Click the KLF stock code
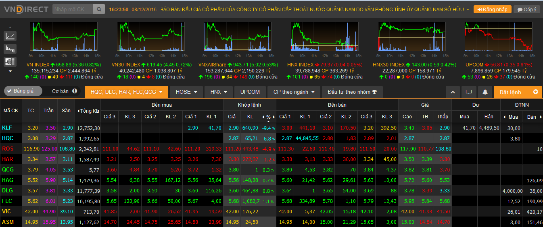 tap(7, 128)
